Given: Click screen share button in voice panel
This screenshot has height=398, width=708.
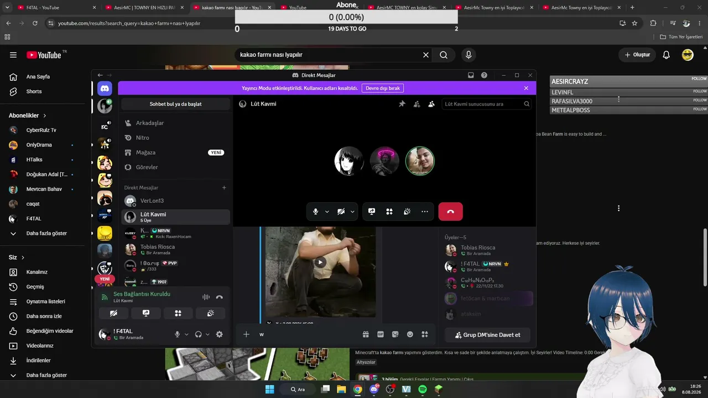Looking at the screenshot, I should coord(146,313).
